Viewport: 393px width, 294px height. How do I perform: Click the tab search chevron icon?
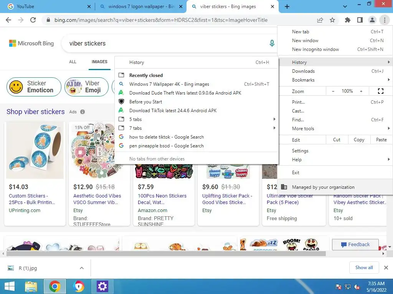(x=345, y=7)
